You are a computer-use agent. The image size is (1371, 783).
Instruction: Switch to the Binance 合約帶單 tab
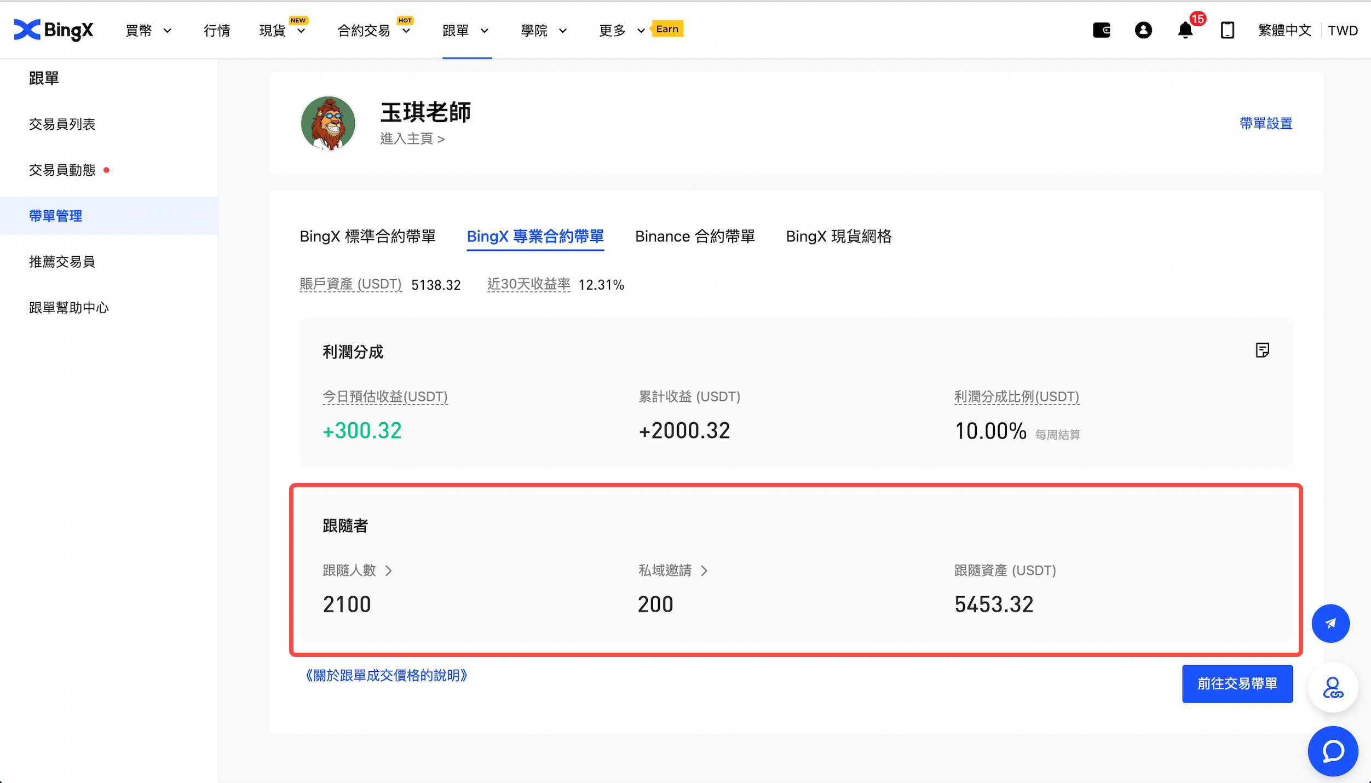pos(694,237)
